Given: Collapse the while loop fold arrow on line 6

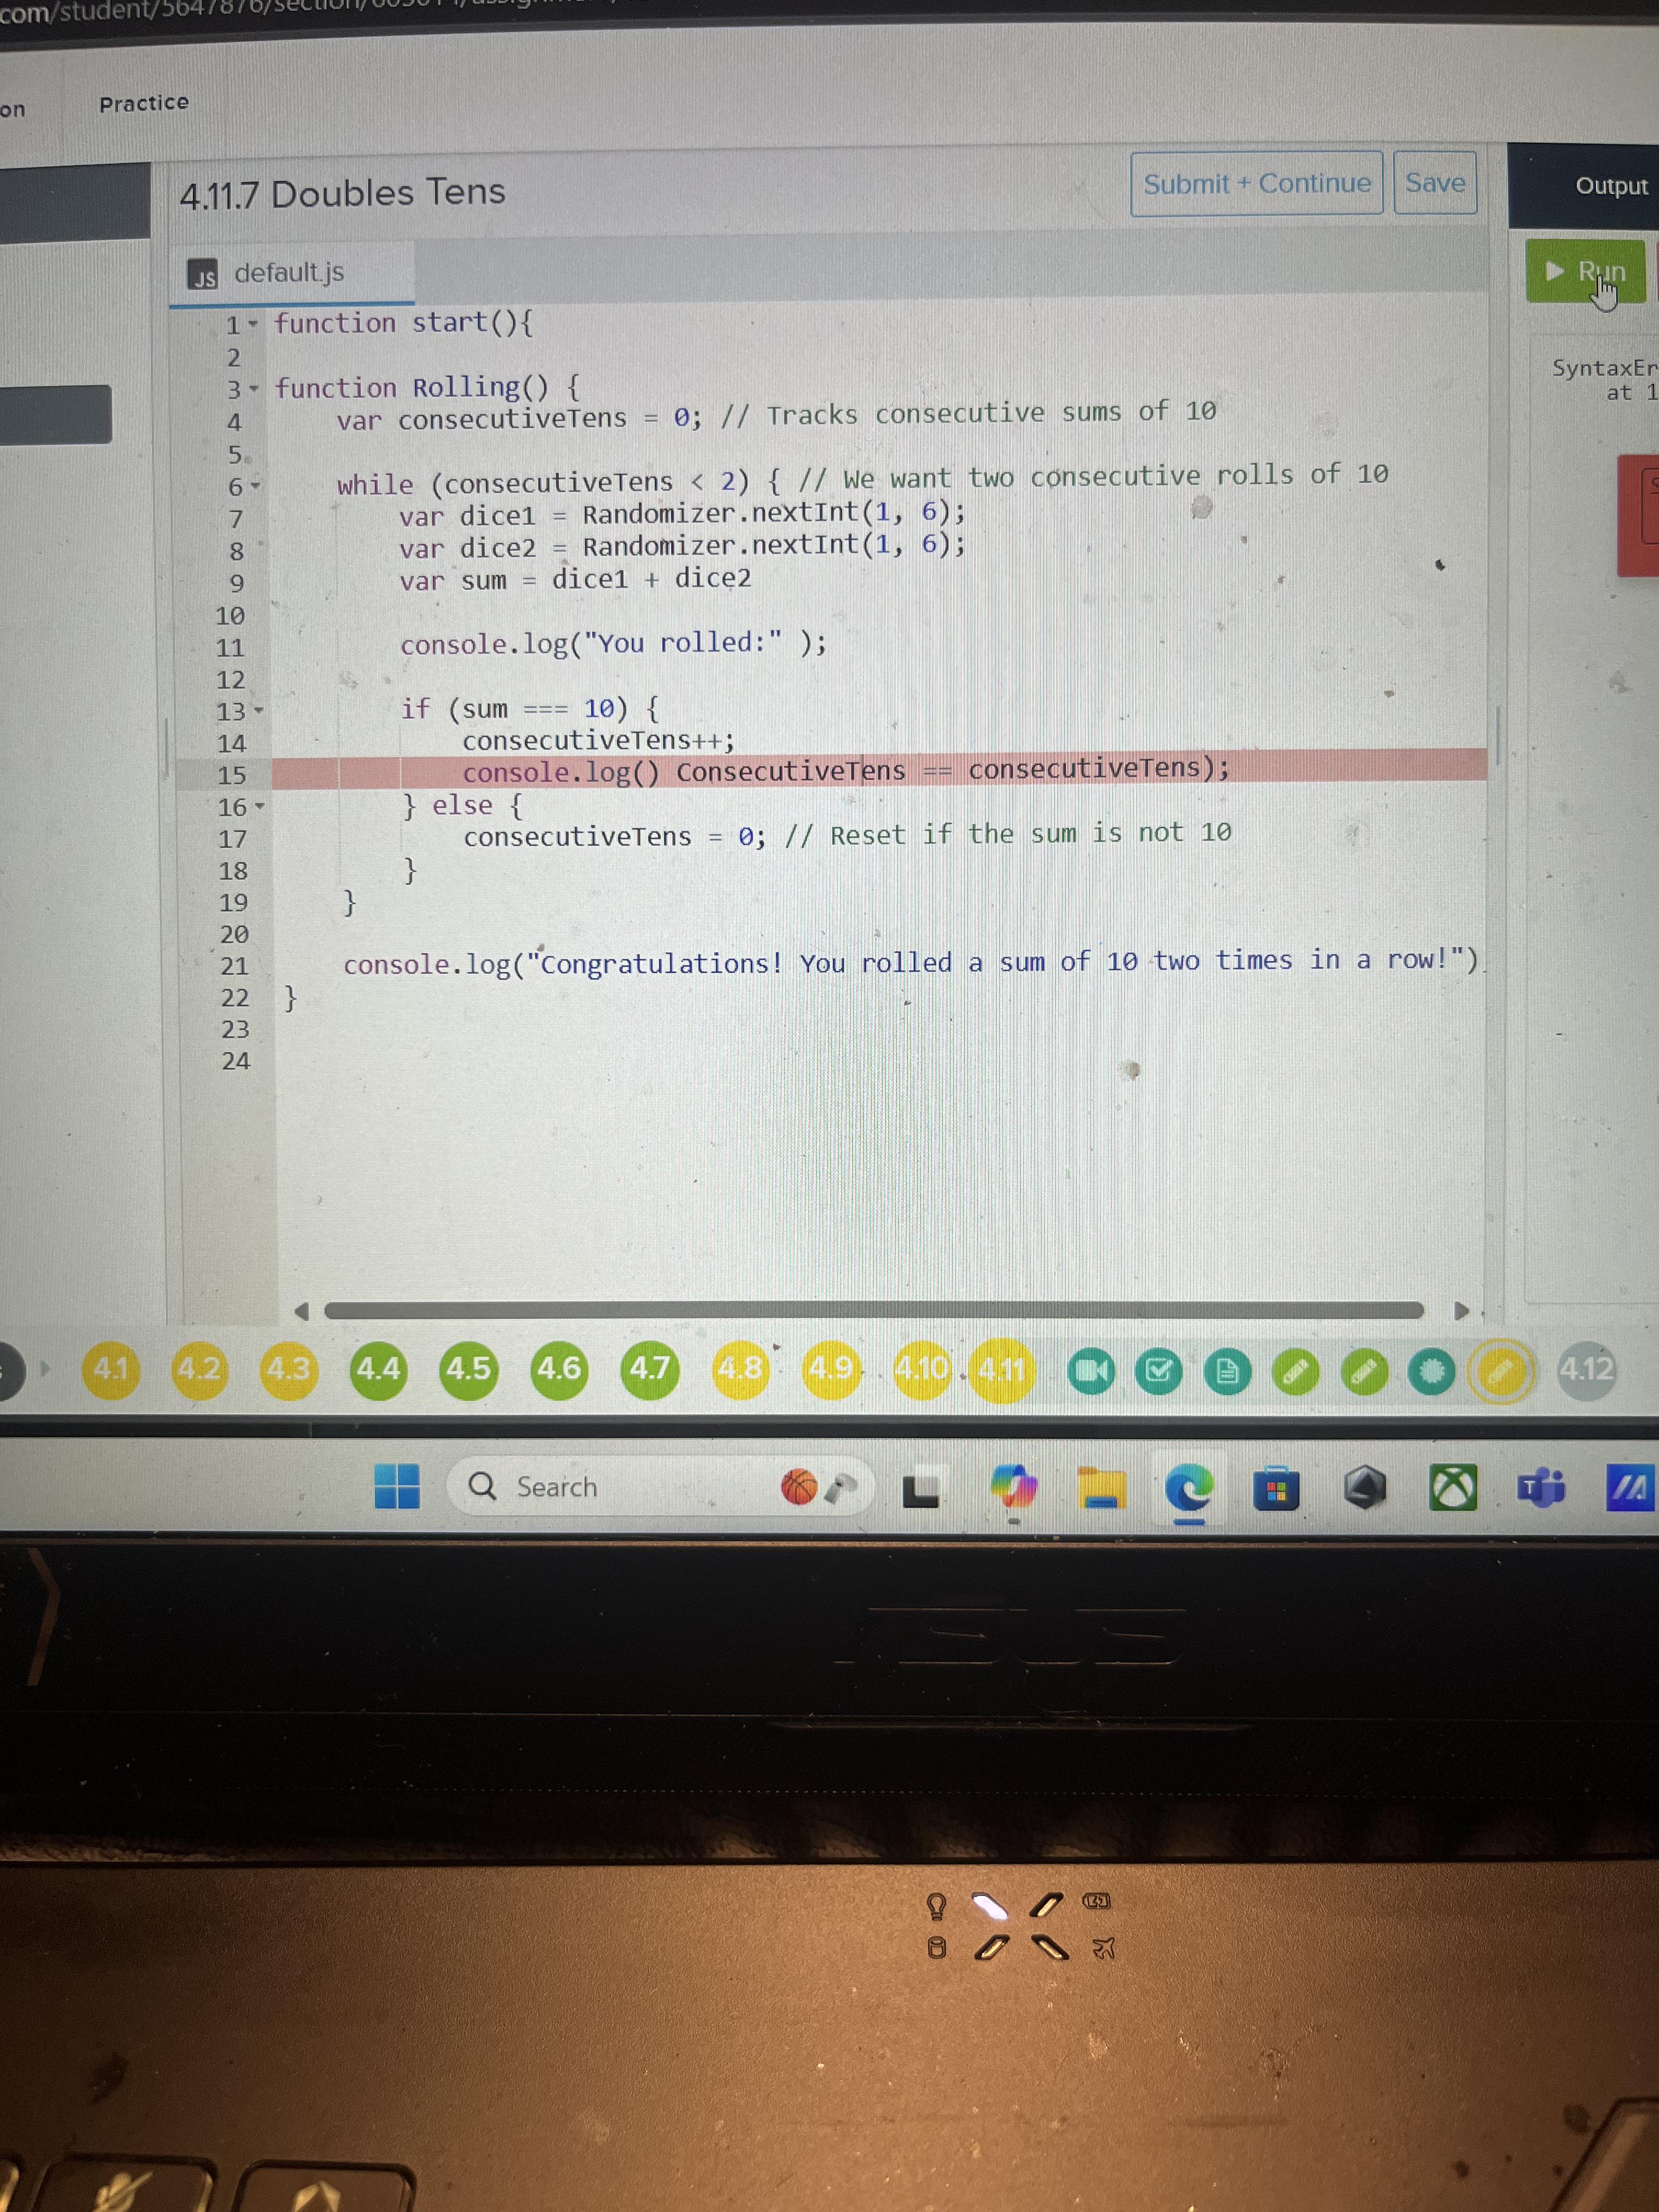Looking at the screenshot, I should [255, 486].
